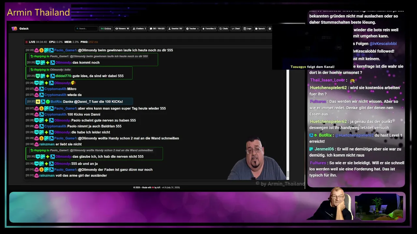This screenshot has height=234, width=417.
Task: Open the Chats history button
Action: 223,29
